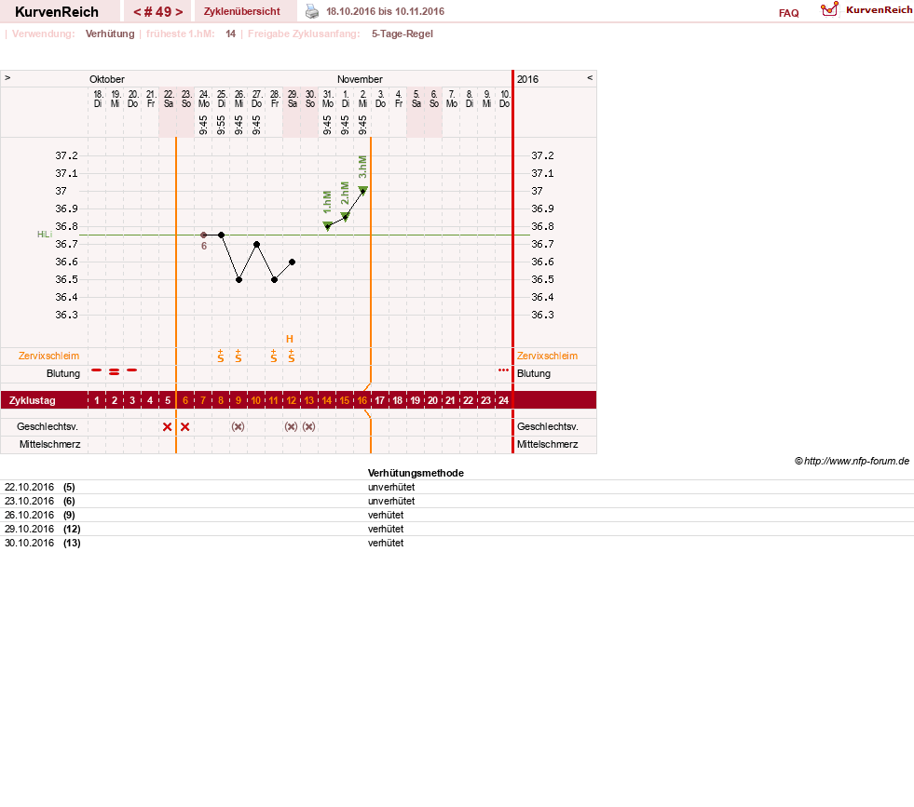Click the 5-Tage-Regel value

click(x=402, y=34)
